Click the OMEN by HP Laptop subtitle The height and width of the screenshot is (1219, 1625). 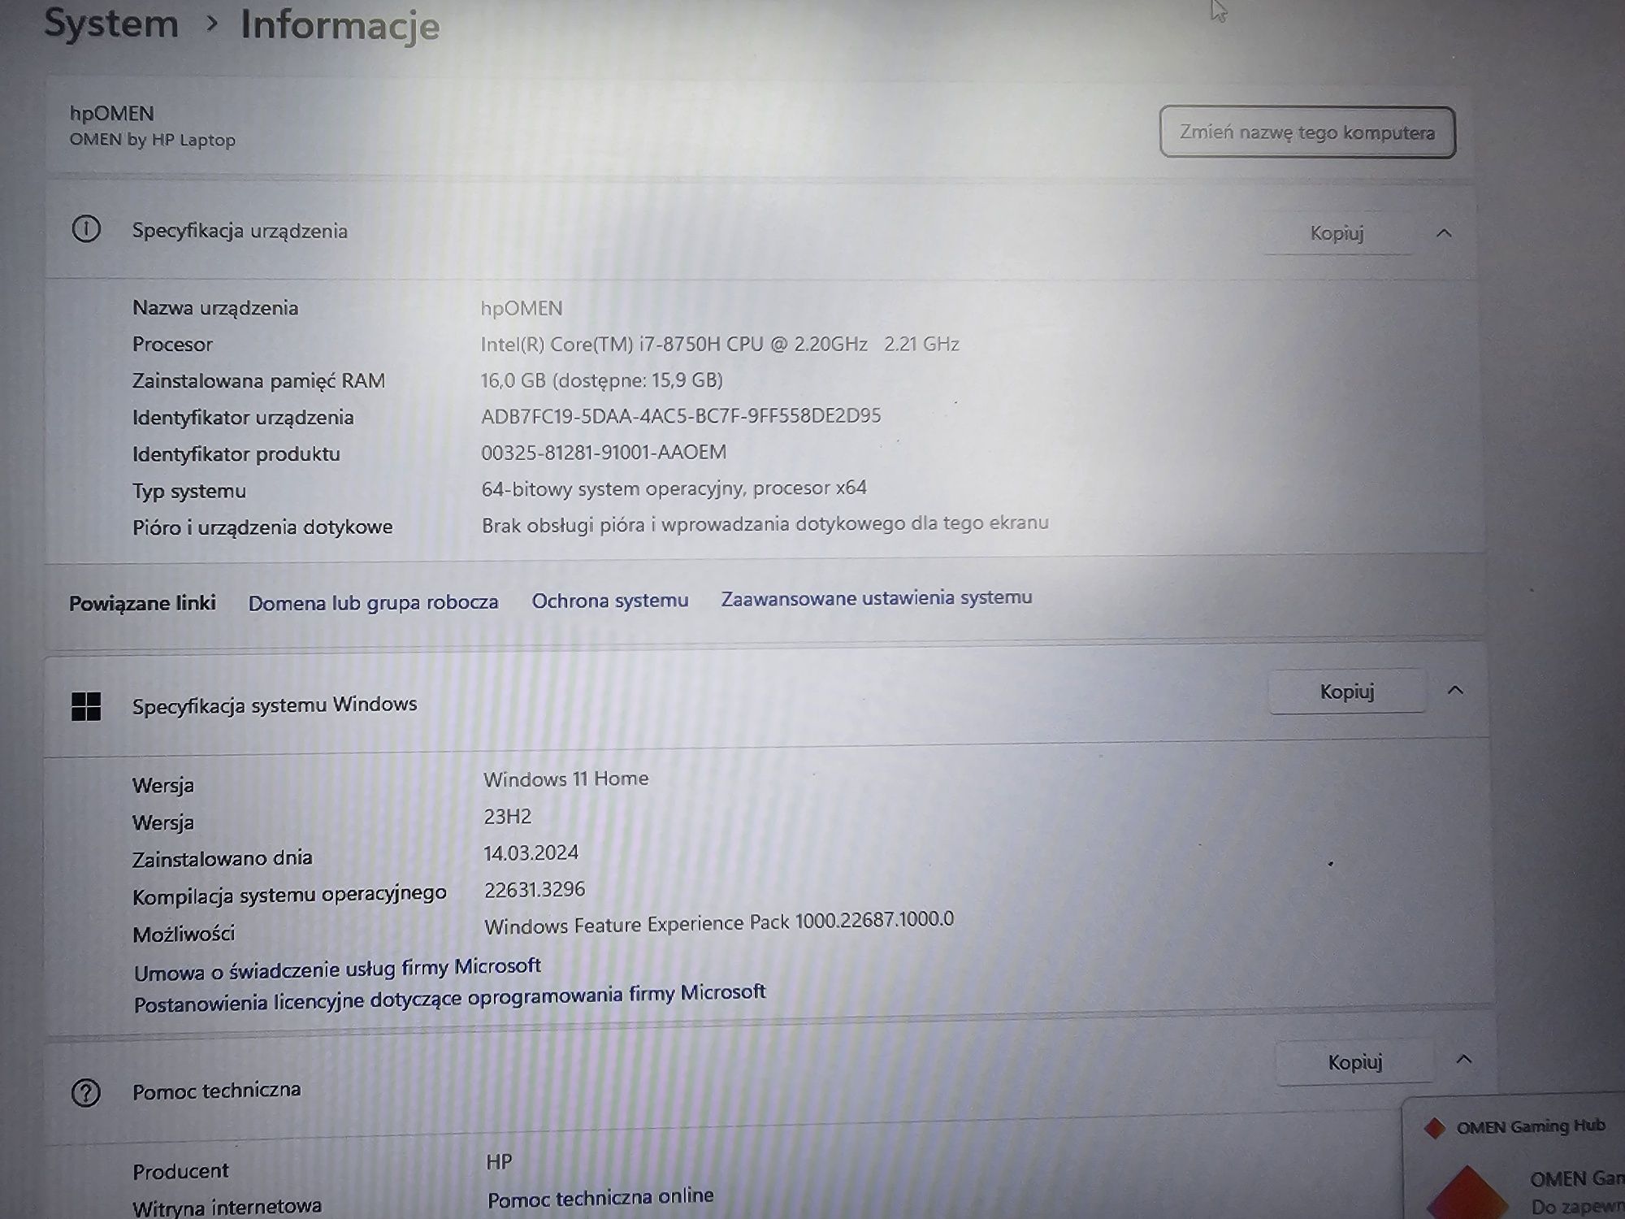click(153, 140)
